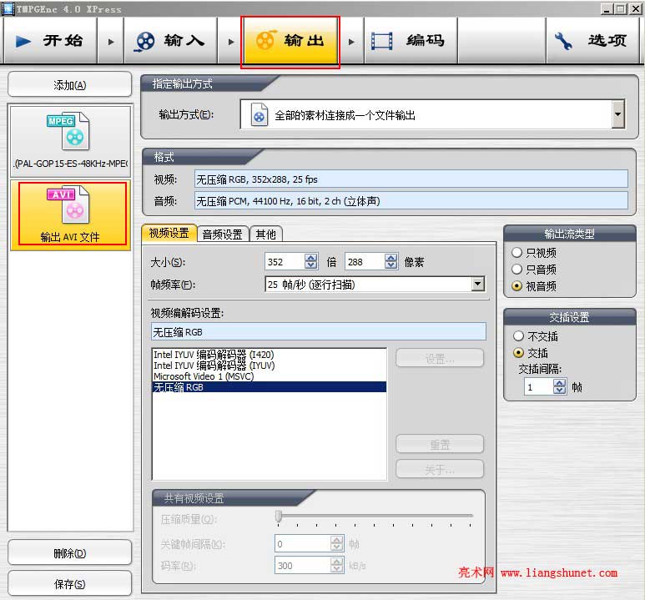Move the 压缩质量 quality slider handle
This screenshot has width=645, height=600.
coord(279,516)
